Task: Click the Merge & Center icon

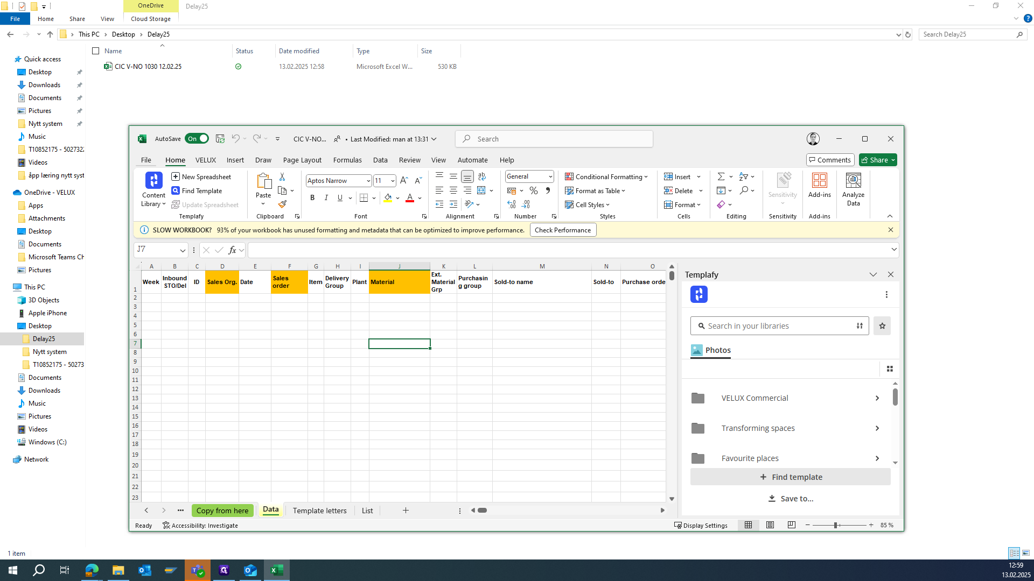Action: coord(481,190)
